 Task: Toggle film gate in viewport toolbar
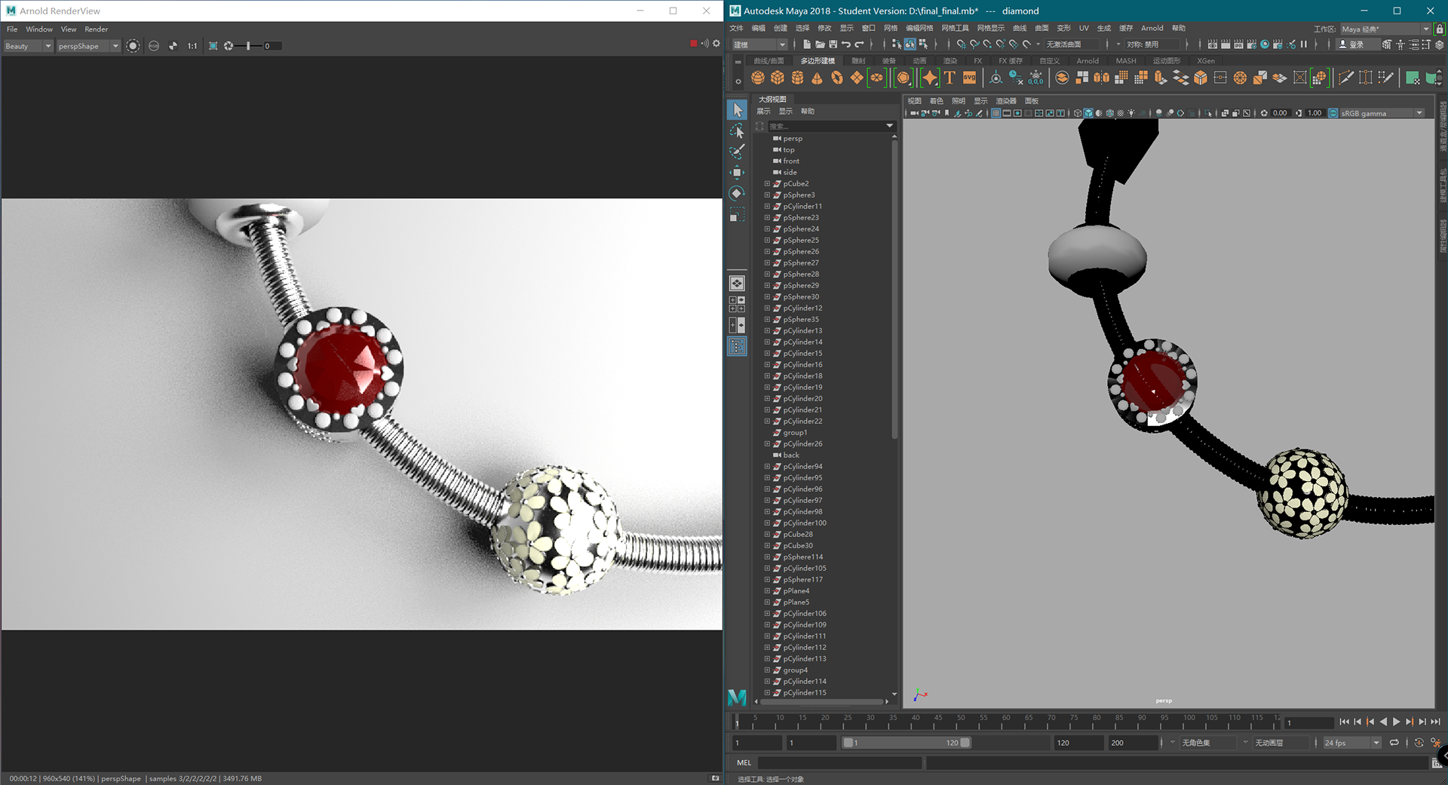click(x=1007, y=113)
